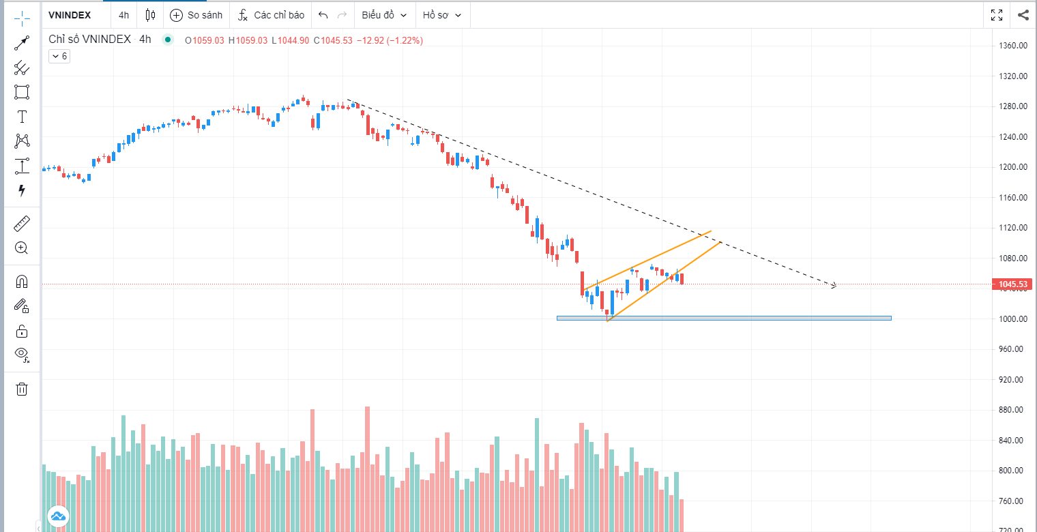The width and height of the screenshot is (1037, 532).
Task: Click the share chart icon
Action: click(1023, 14)
